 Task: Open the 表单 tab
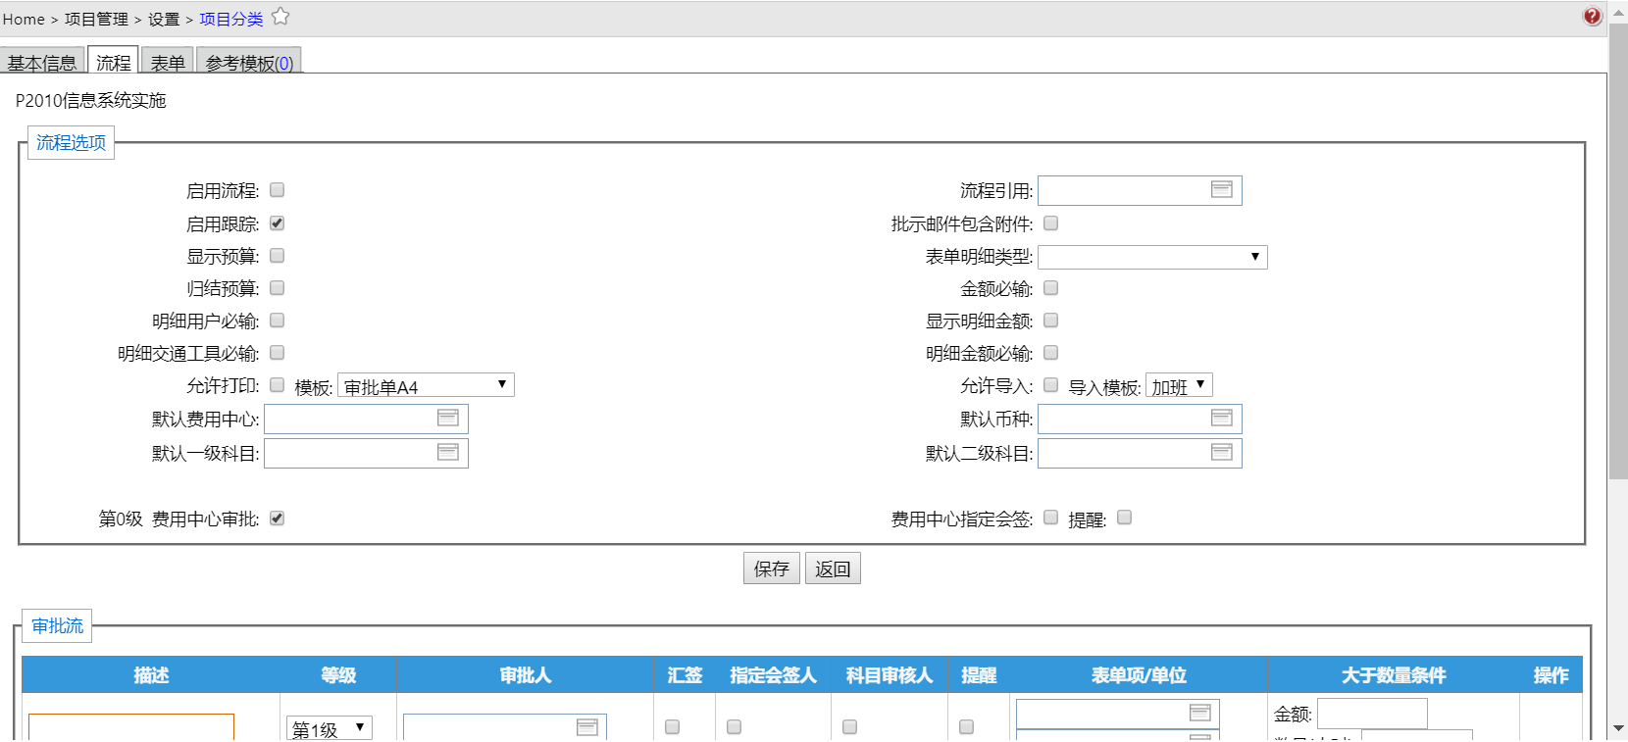coord(168,62)
